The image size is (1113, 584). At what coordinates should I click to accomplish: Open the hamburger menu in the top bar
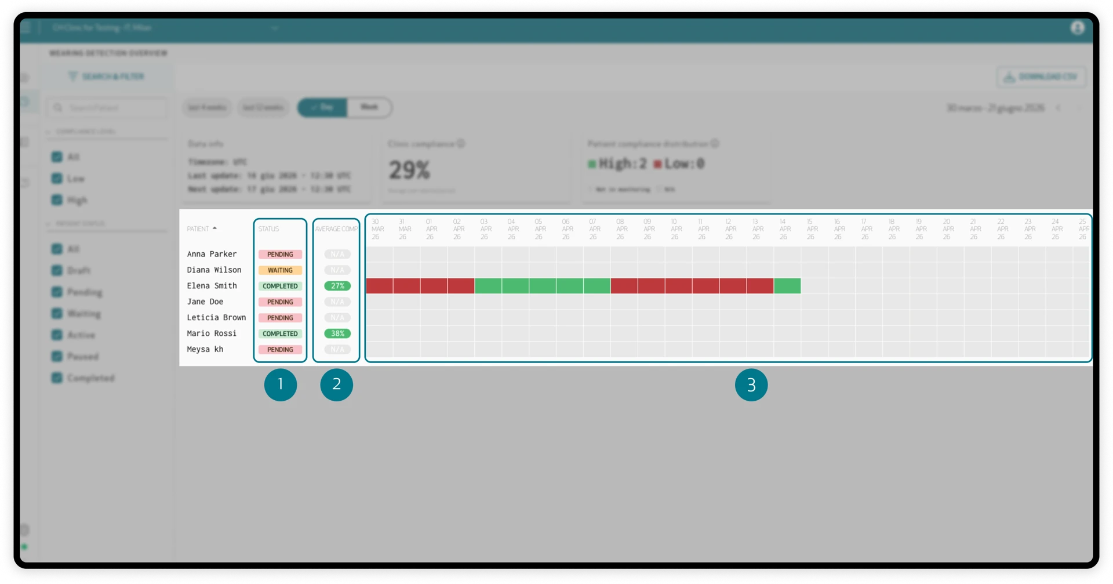coord(26,27)
